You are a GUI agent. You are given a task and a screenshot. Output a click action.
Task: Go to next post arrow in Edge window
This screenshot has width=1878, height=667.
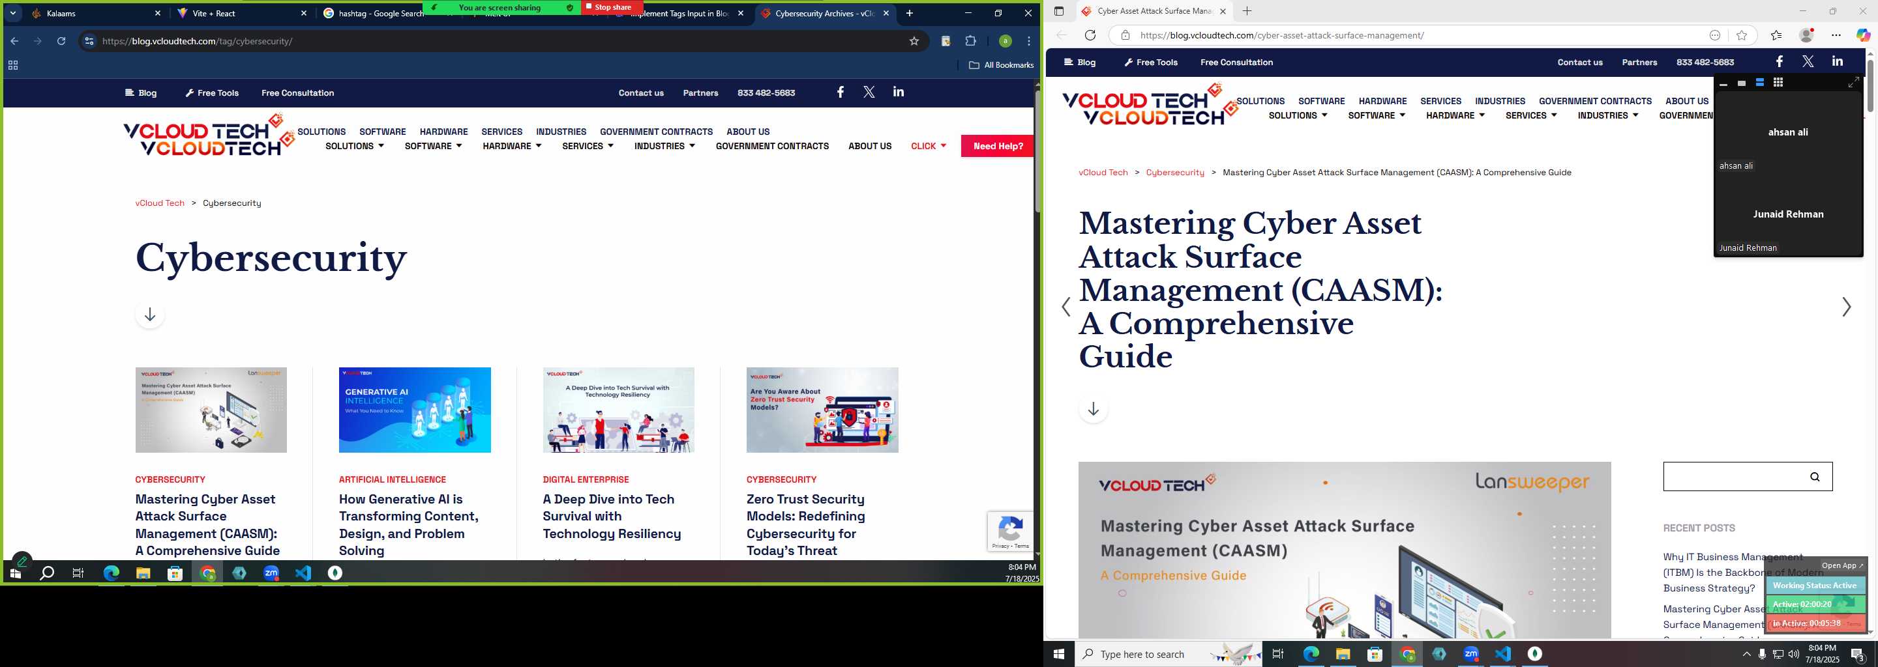coord(1846,307)
